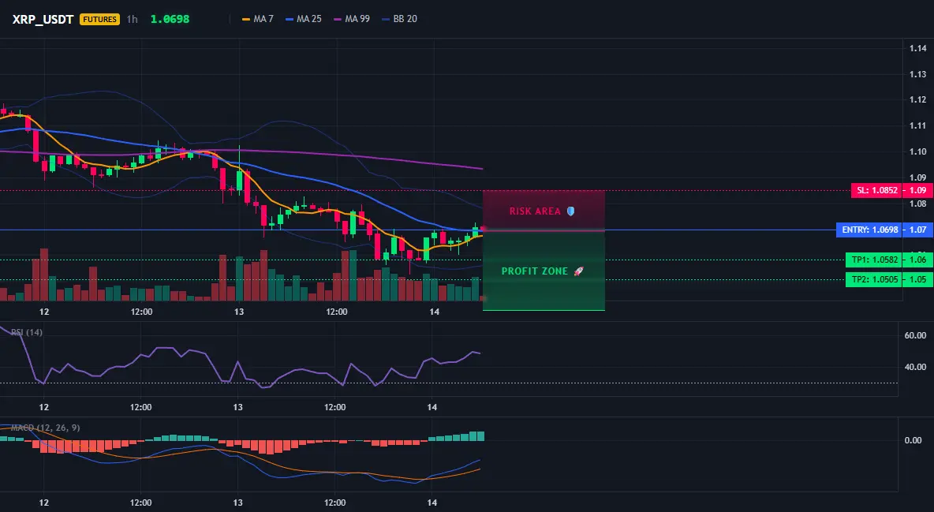934x512 pixels.
Task: Click date 13 on the RSI panel time axis
Action: 237,407
